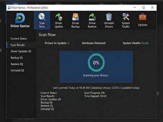The height and width of the screenshot is (122, 163).
Task: Open the Driver Restore tool
Action: 92,20
